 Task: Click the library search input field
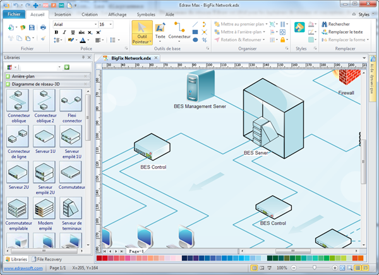click(x=39, y=67)
